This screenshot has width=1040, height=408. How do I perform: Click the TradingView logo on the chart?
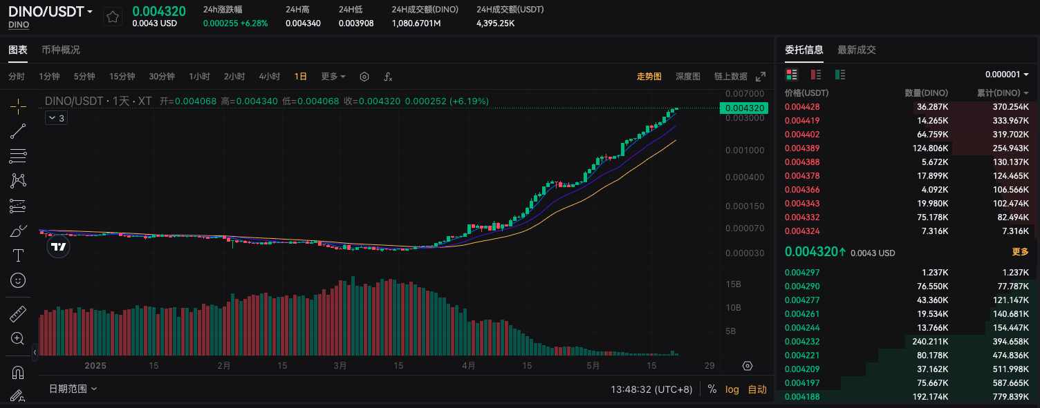[x=59, y=246]
